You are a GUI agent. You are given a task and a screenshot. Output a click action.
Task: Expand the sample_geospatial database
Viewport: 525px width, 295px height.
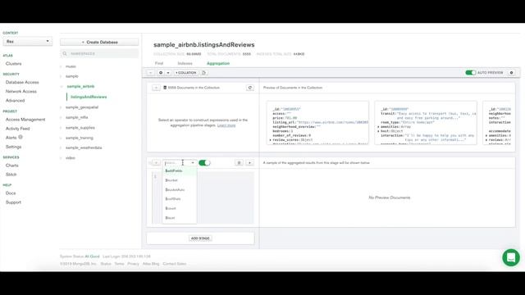[61, 107]
